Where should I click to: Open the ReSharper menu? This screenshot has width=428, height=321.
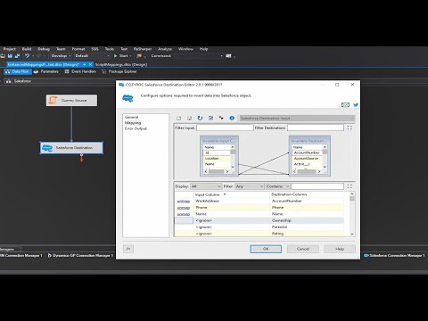[143, 49]
